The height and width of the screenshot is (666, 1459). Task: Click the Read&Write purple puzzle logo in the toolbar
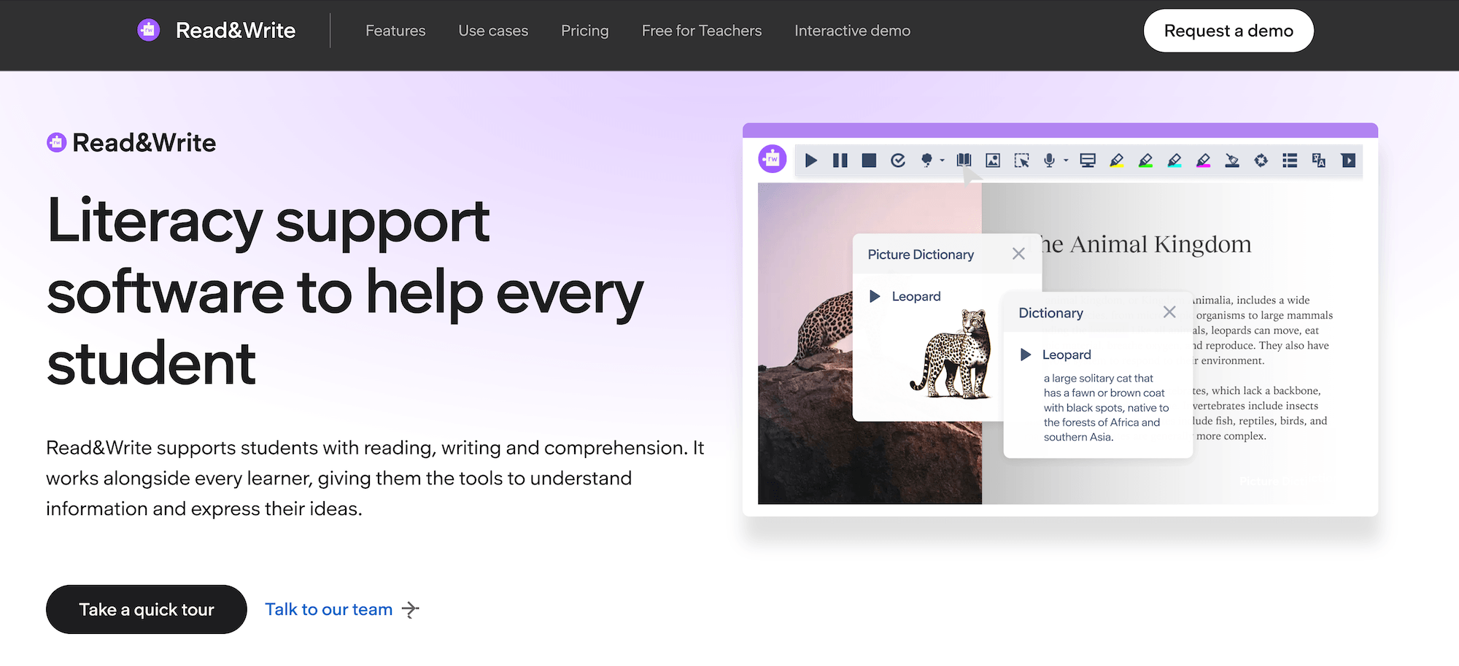coord(773,159)
